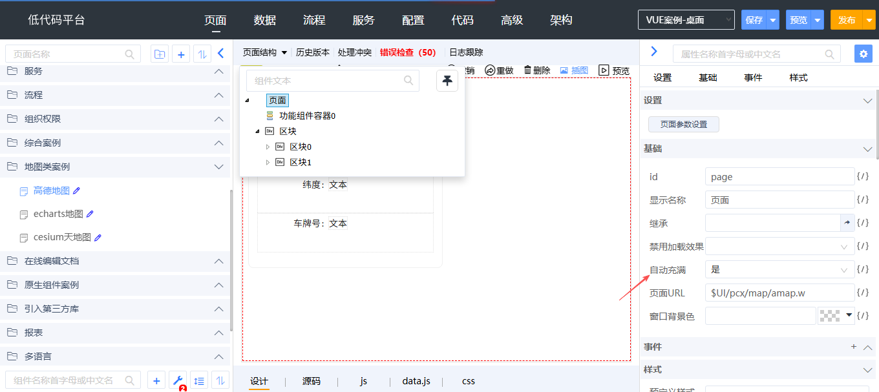Click the 错误检查 (50) link
The image size is (879, 392).
[x=408, y=52]
